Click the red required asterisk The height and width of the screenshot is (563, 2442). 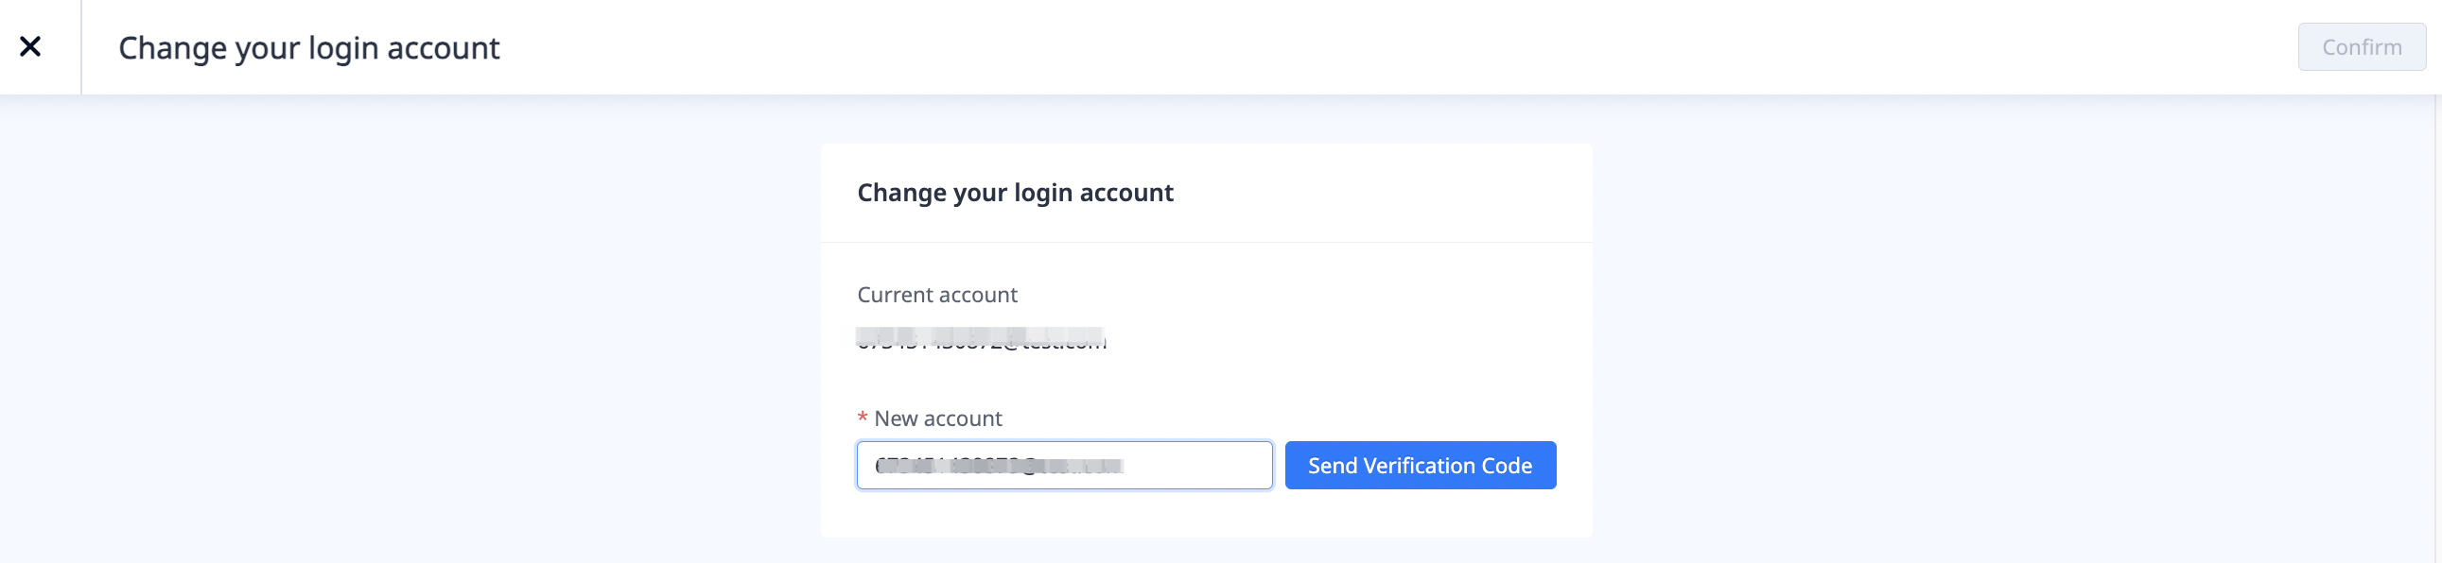click(862, 418)
